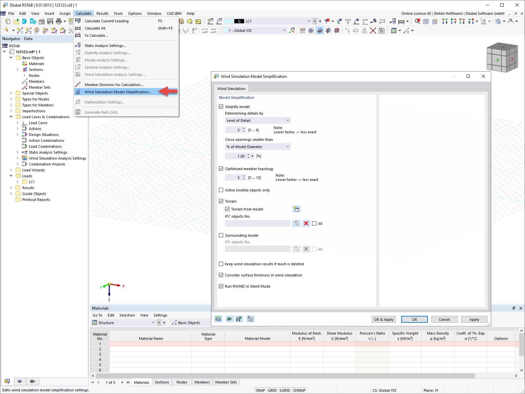Collapse the Load Cases & Combinations tree node
The image size is (525, 394).
pos(11,117)
